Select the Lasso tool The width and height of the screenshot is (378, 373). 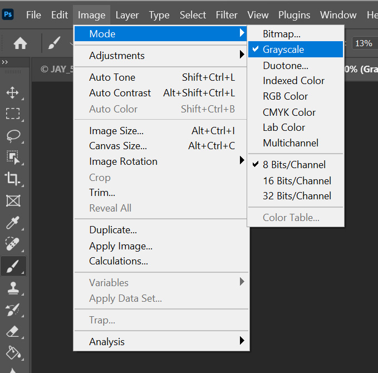click(13, 136)
